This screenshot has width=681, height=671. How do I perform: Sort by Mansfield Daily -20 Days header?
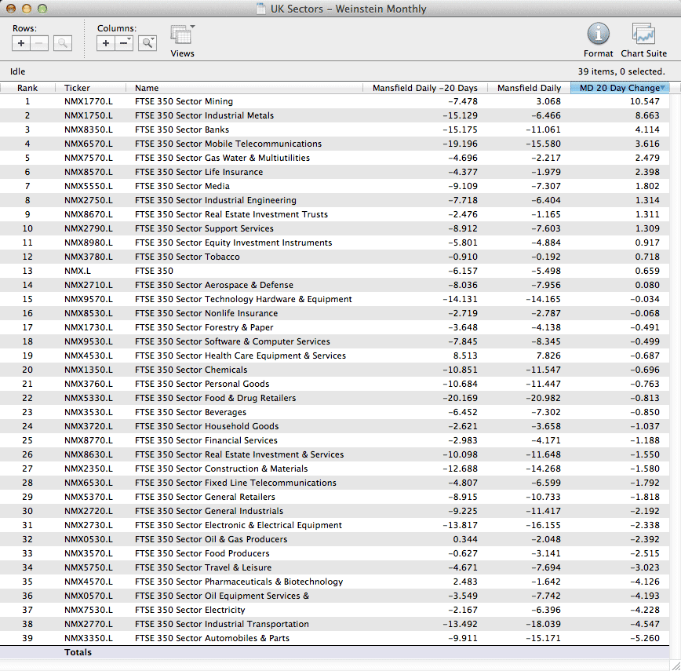[x=424, y=88]
